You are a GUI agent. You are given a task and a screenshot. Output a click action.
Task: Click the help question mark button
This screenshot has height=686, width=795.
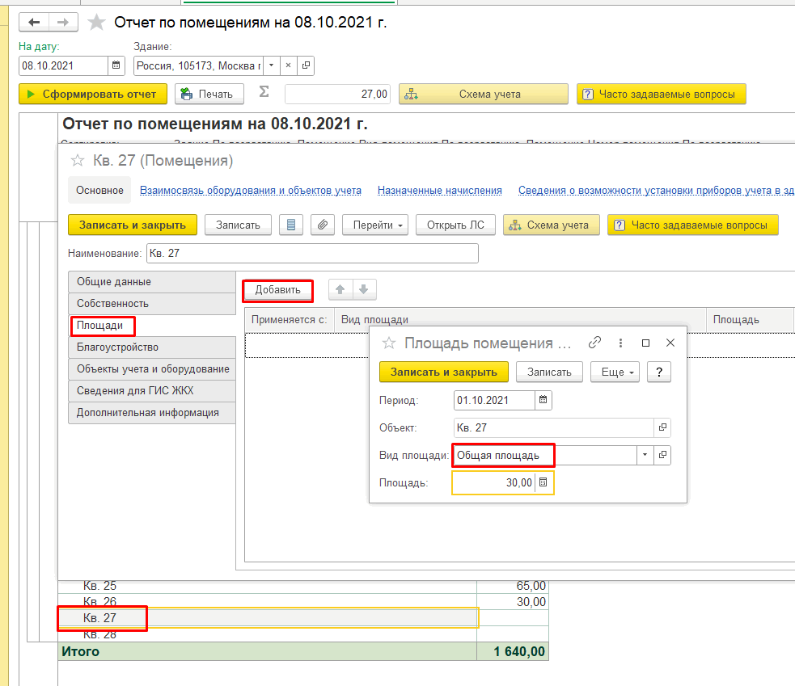coord(659,372)
